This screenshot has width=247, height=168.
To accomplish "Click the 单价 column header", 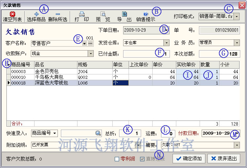I will tap(164, 64).
